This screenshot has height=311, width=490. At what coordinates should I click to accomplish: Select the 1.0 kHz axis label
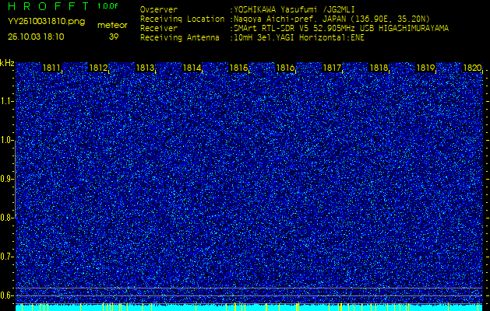[7, 140]
